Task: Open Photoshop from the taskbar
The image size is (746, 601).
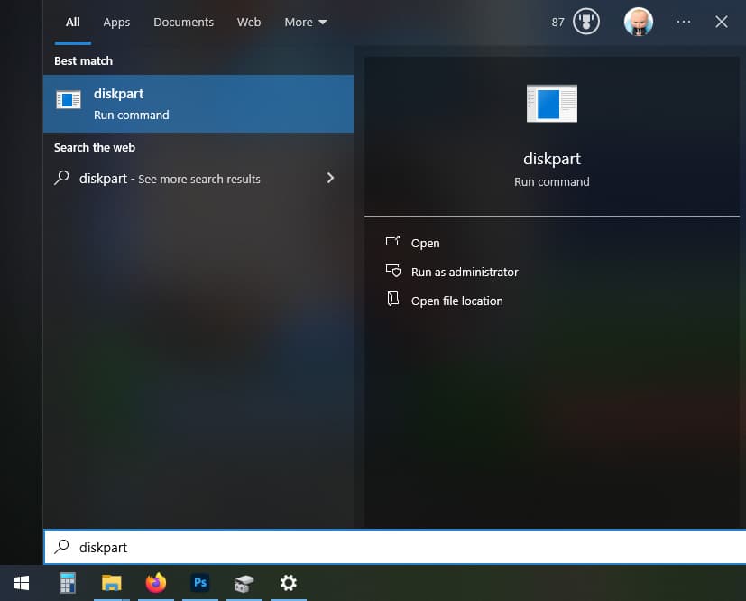Action: tap(200, 583)
